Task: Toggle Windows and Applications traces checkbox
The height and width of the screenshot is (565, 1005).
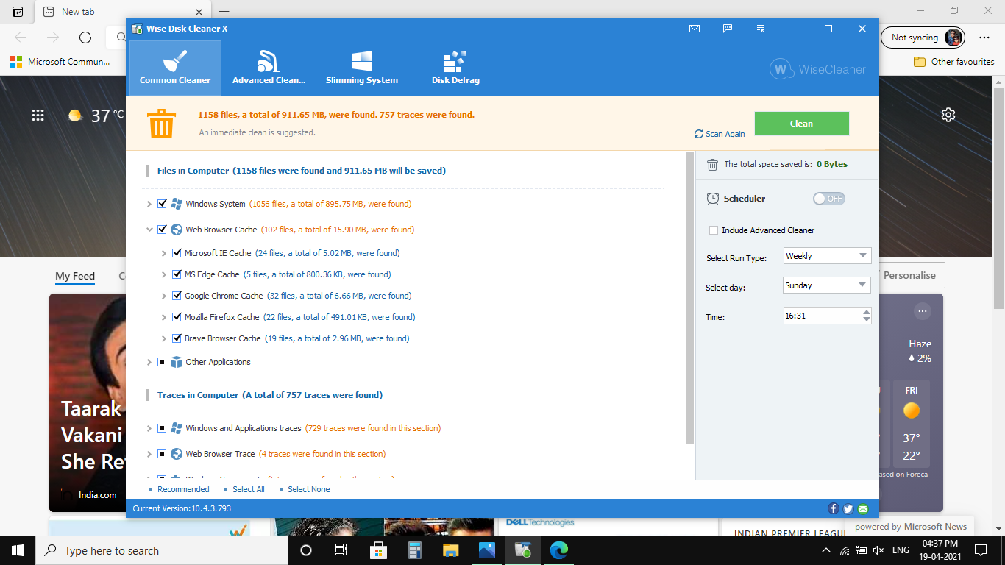Action: [162, 428]
